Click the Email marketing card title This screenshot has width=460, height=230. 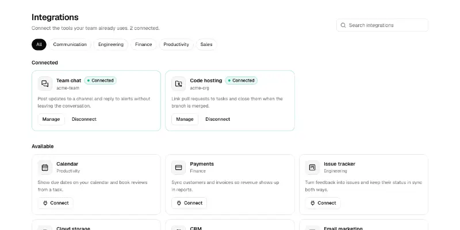(x=343, y=228)
